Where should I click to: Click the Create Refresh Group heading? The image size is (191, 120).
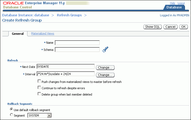[x=22, y=20]
